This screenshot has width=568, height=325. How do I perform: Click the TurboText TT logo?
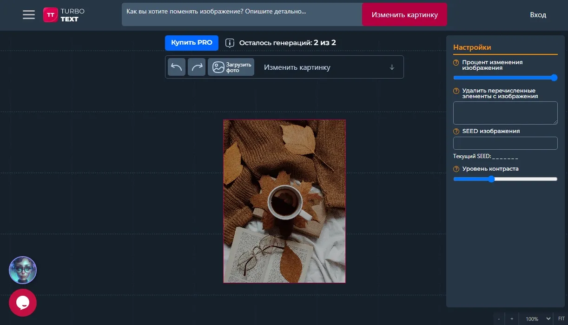click(x=51, y=14)
